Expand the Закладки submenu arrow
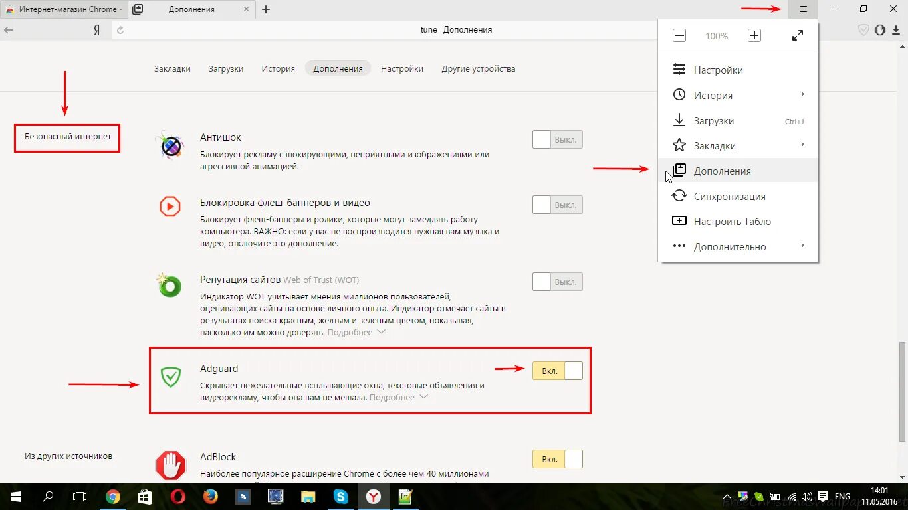The height and width of the screenshot is (510, 908). tap(803, 145)
